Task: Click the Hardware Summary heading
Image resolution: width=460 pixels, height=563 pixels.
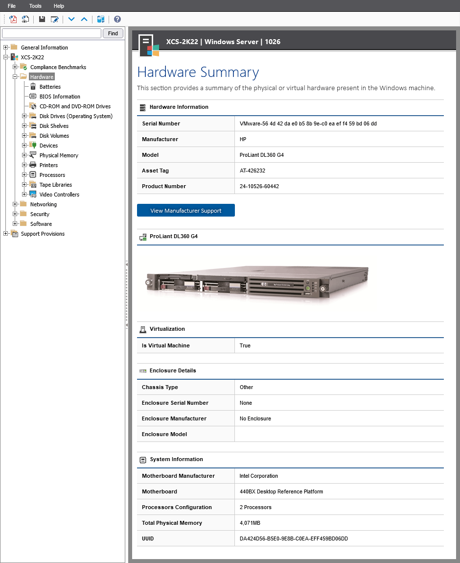Action: [198, 72]
